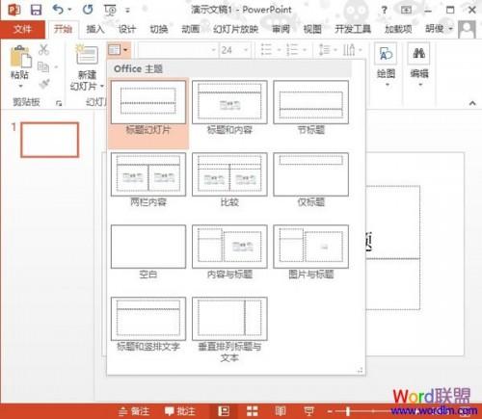Choose the 仅标题 layout
Screen dimensions: 482x419
[310, 180]
